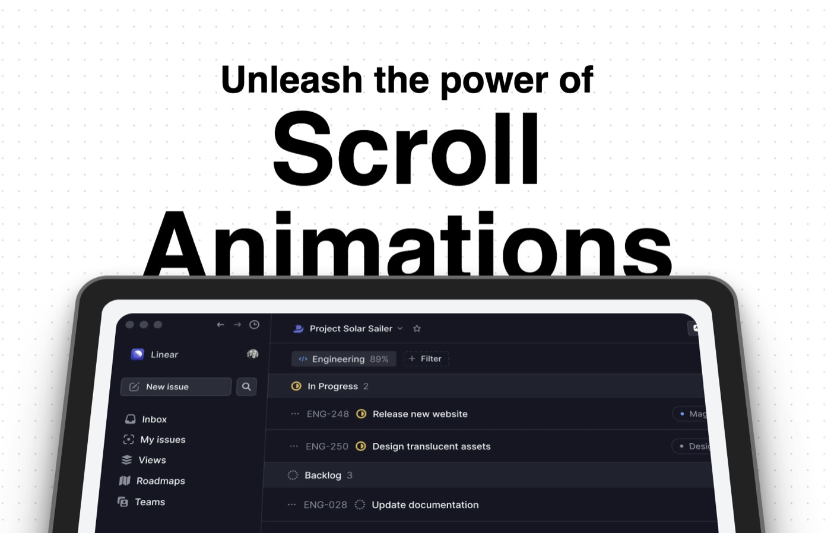
Task: Open the user avatar menu
Action: [252, 354]
